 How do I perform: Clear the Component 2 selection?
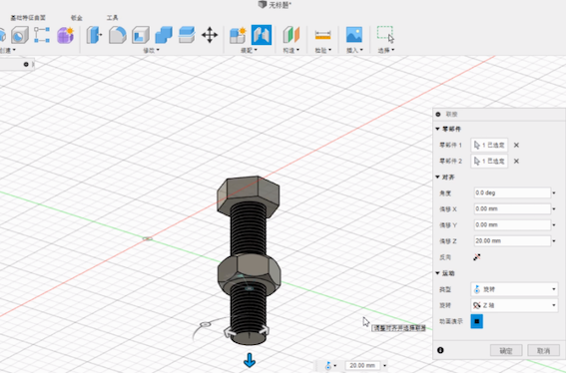(516, 161)
